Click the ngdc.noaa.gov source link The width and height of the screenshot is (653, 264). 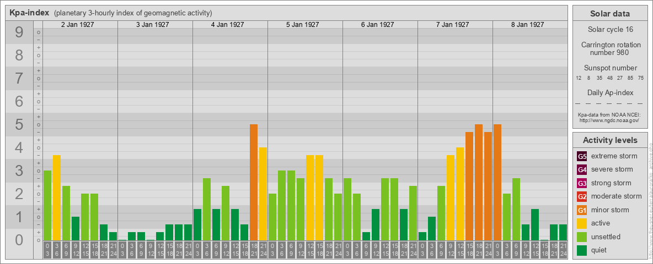(x=609, y=120)
